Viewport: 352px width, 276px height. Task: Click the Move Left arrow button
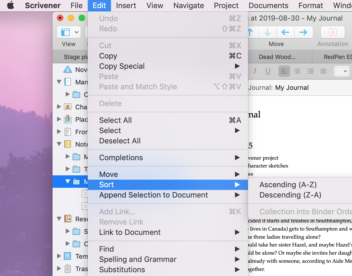coord(285,32)
